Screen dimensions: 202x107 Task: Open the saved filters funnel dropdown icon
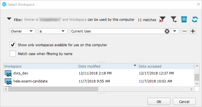[x=174, y=19]
